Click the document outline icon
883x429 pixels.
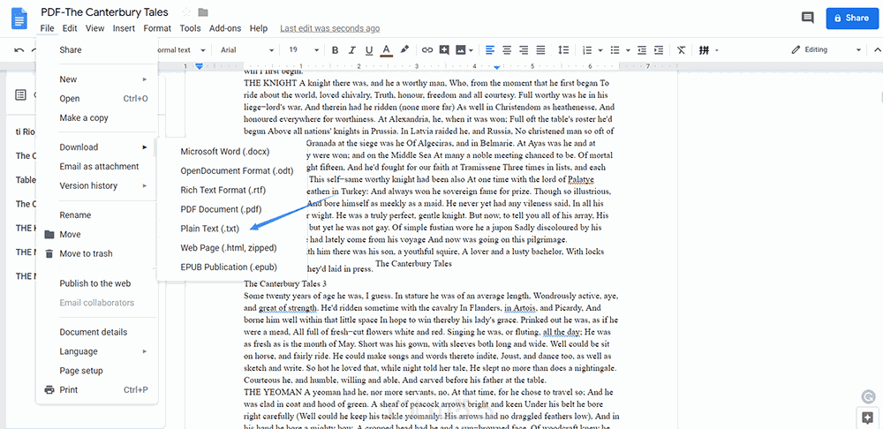tap(21, 94)
